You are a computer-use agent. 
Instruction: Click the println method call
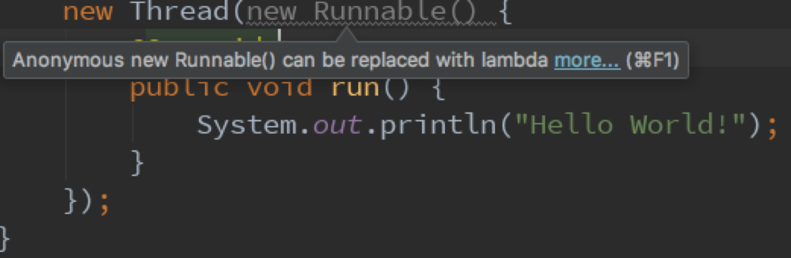438,125
